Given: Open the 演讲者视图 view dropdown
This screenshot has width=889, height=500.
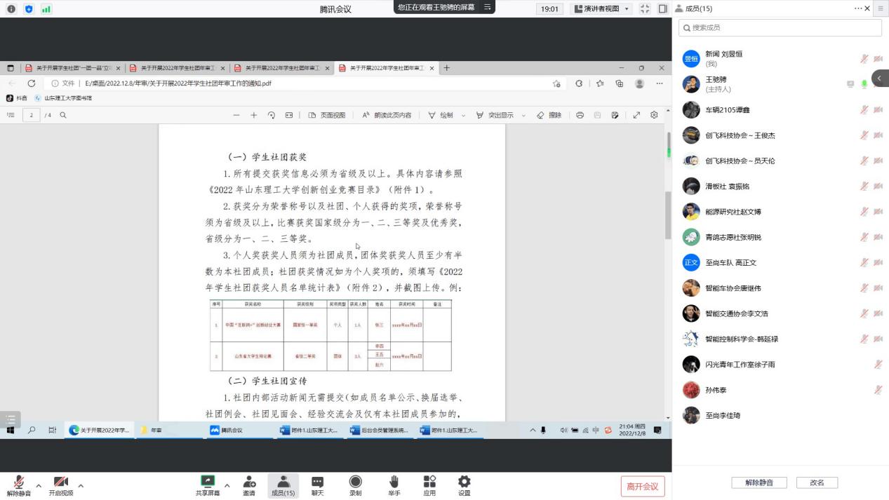Looking at the screenshot, I should [x=601, y=9].
